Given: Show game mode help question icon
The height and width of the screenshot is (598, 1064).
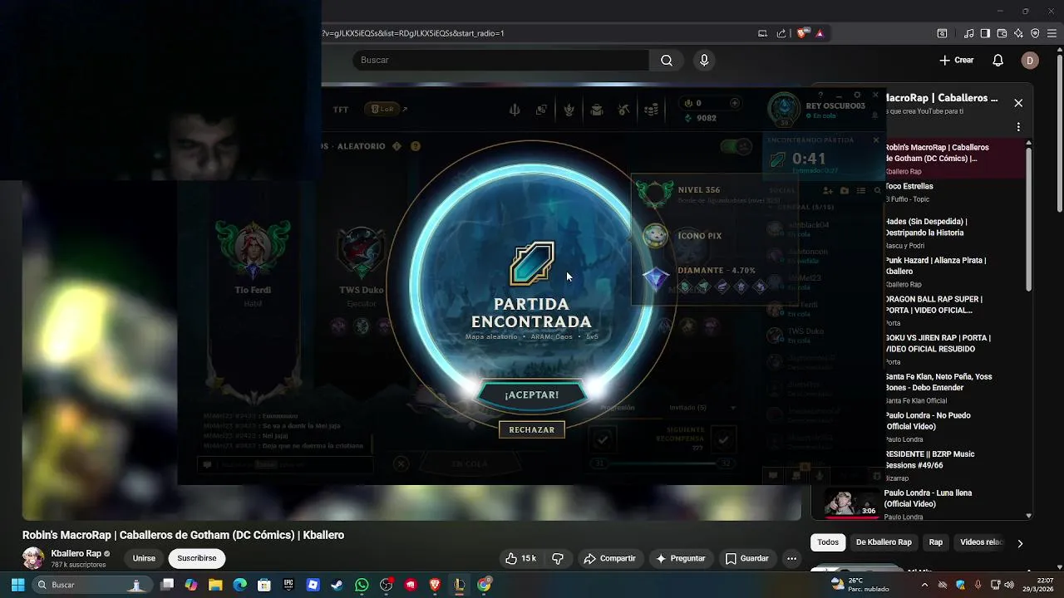Looking at the screenshot, I should coord(415,146).
